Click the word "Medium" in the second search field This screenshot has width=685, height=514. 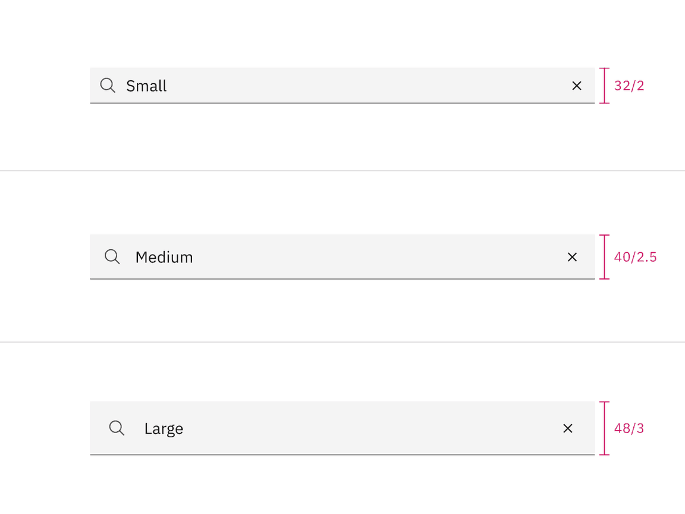coord(164,258)
